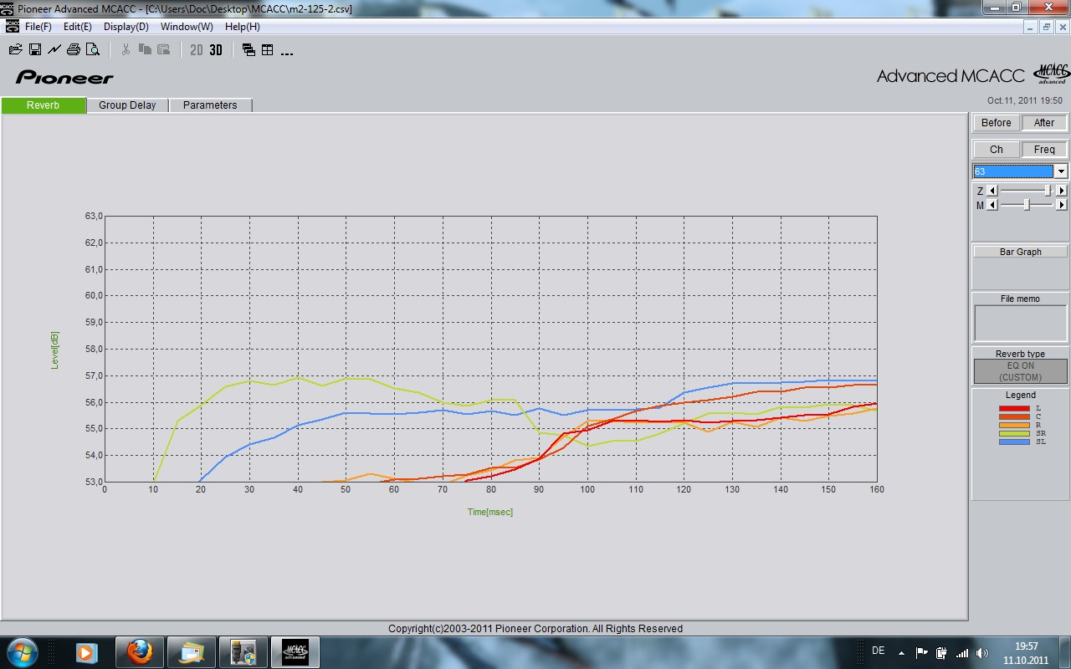The height and width of the screenshot is (669, 1071).
Task: Click the line graph toolbar icon
Action: (x=54, y=50)
